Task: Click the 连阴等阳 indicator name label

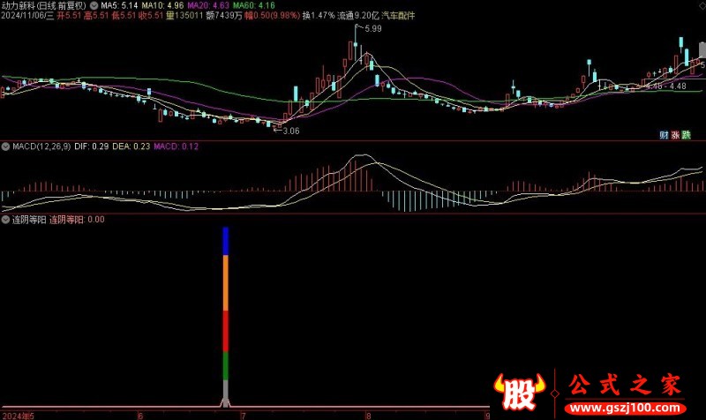Action: (29, 220)
